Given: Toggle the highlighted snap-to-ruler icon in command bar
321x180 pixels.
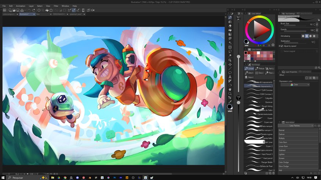Looking at the screenshot, I should (74, 10).
